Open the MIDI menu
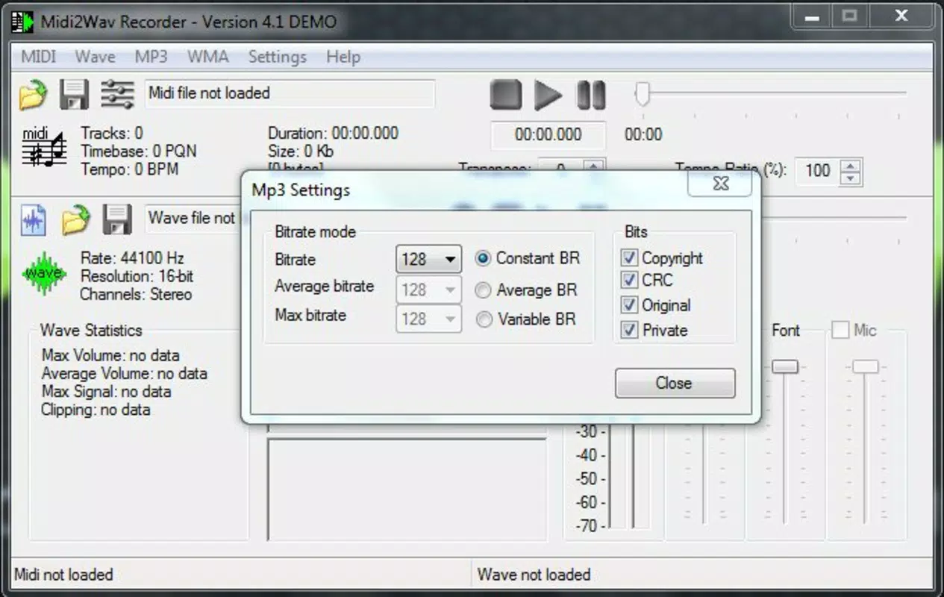The height and width of the screenshot is (597, 944). pyautogui.click(x=39, y=57)
